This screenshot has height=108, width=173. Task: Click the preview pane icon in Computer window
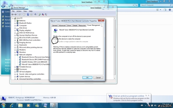tap(165, 10)
